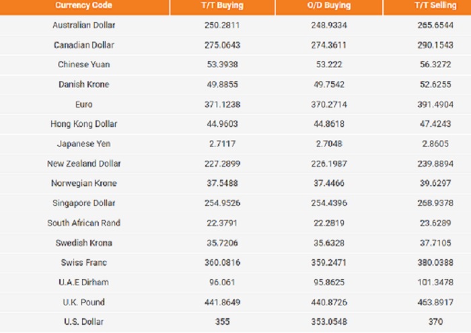This screenshot has height=333, width=471.
Task: Click Japanese Yen T/T Selling value 2.8605
Action: [x=434, y=144]
